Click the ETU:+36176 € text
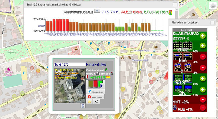The width and height of the screenshot is (218, 119). (x=156, y=12)
